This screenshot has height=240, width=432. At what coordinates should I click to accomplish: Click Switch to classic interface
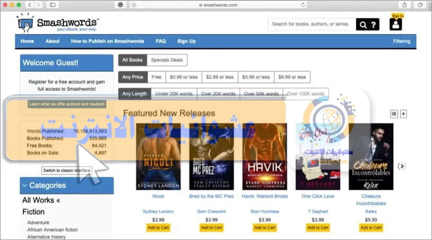click(67, 170)
